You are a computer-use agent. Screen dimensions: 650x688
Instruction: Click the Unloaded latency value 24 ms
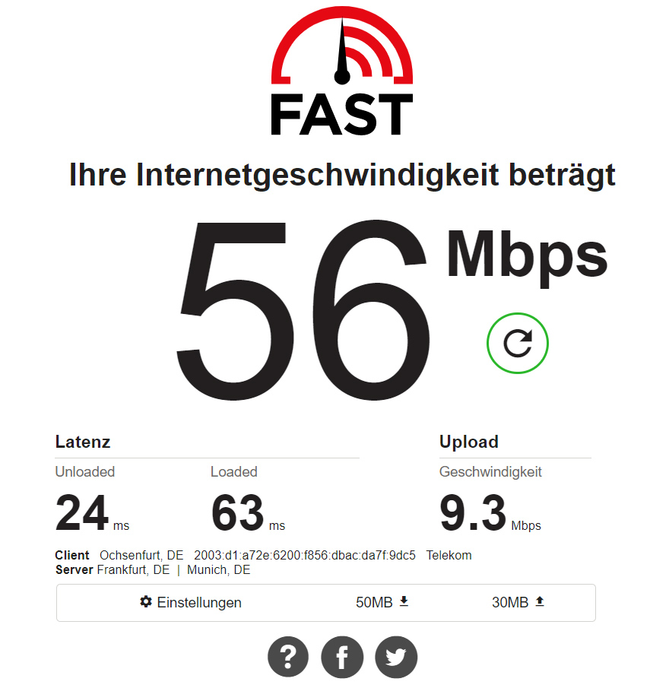tap(92, 512)
